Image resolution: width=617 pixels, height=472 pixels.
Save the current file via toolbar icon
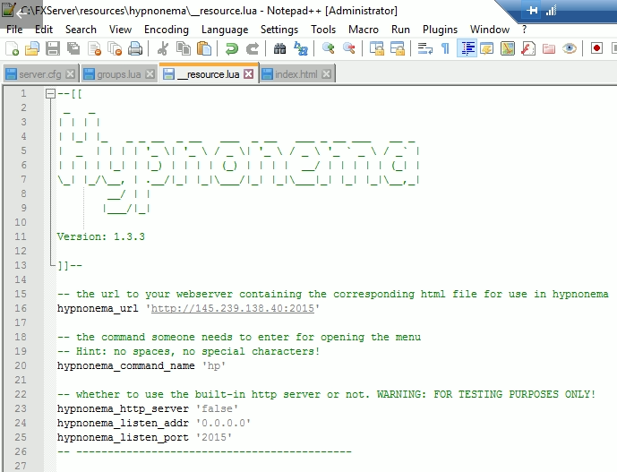tap(53, 49)
